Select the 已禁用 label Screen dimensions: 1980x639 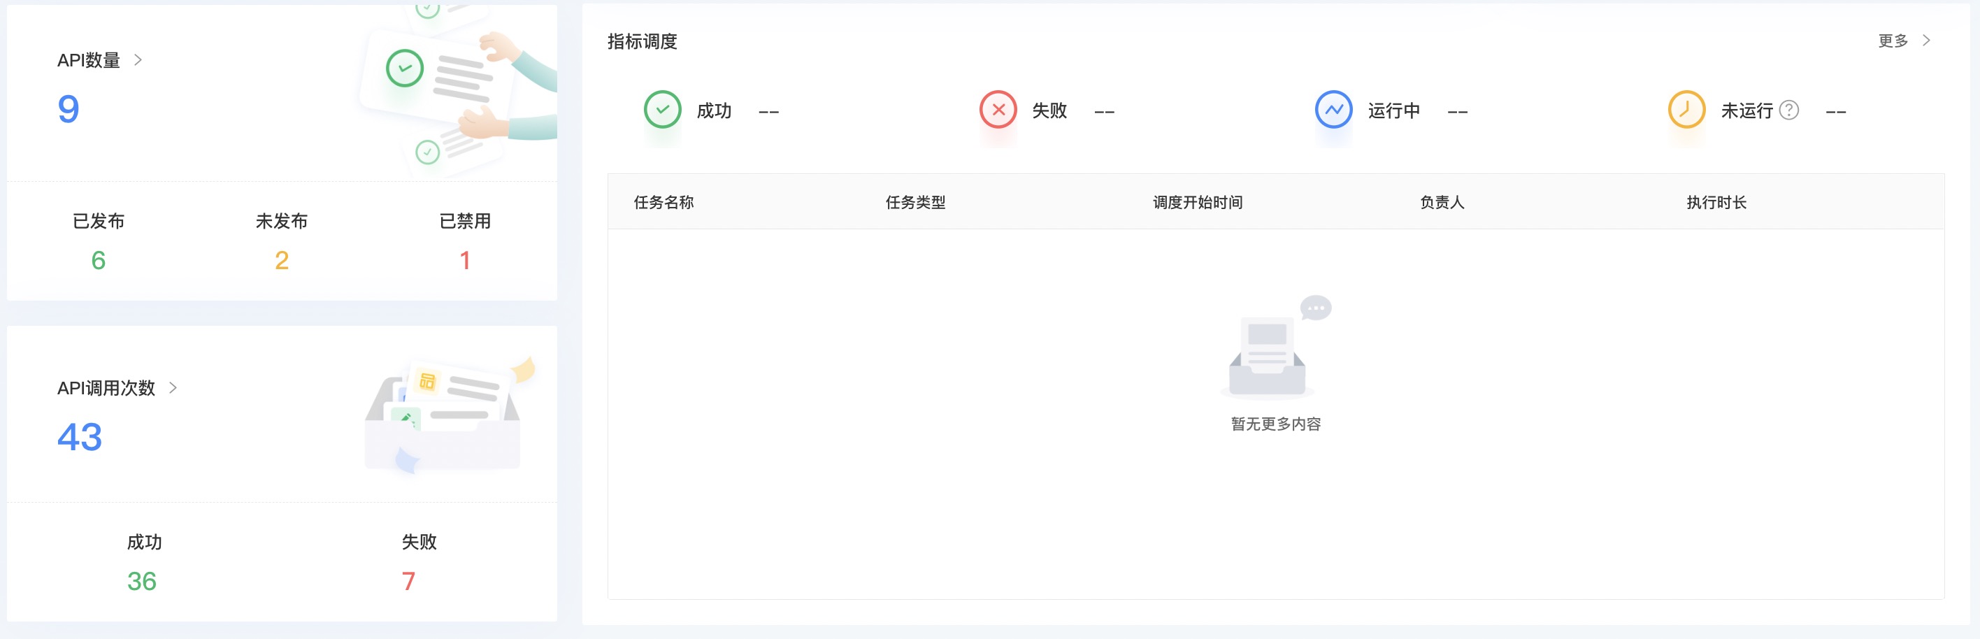click(x=465, y=221)
